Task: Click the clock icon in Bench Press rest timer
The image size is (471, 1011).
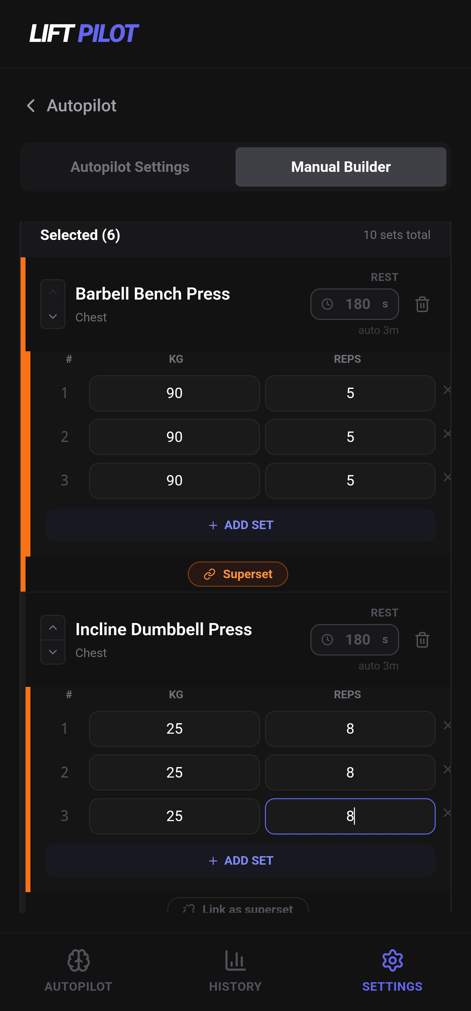Action: point(328,304)
